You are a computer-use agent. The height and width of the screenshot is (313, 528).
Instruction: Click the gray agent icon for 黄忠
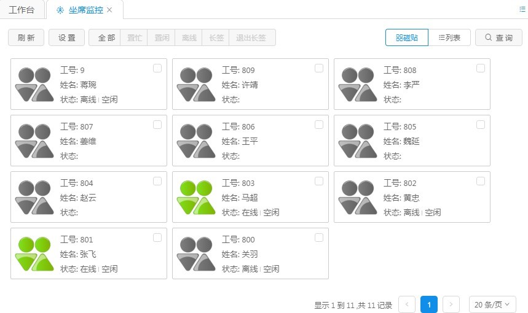357,197
